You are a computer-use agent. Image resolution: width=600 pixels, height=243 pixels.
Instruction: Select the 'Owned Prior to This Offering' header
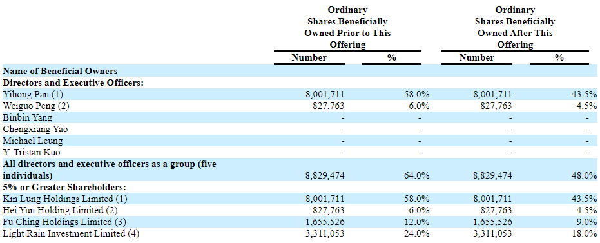(347, 39)
